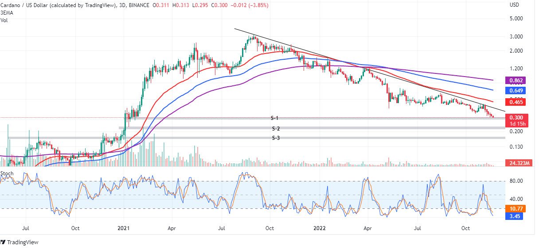Image resolution: width=539 pixels, height=250 pixels.
Task: Select the Vol indicator label
Action: [x=4, y=20]
